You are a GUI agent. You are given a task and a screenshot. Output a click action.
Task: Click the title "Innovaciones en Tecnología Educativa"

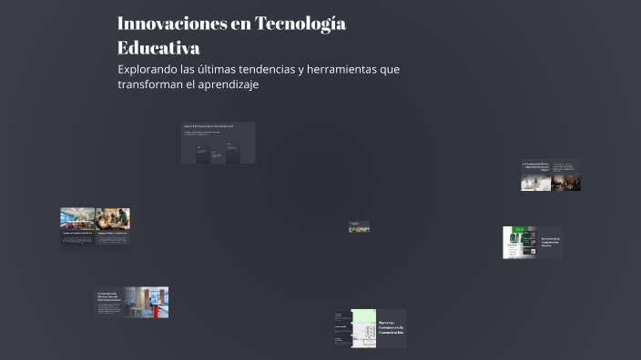(231, 35)
